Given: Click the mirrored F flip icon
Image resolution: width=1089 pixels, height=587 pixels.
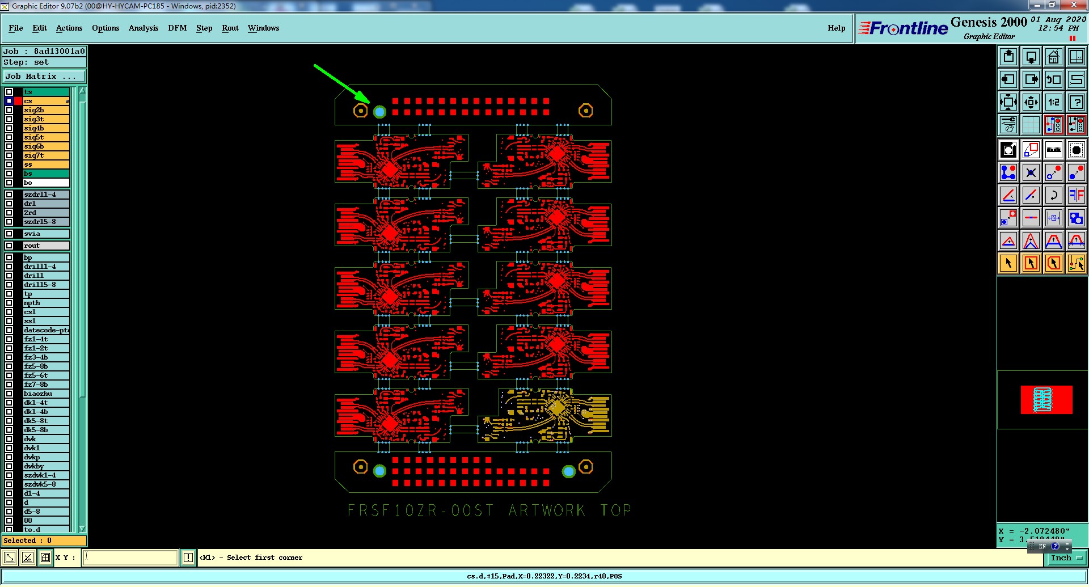Looking at the screenshot, I should [1076, 195].
